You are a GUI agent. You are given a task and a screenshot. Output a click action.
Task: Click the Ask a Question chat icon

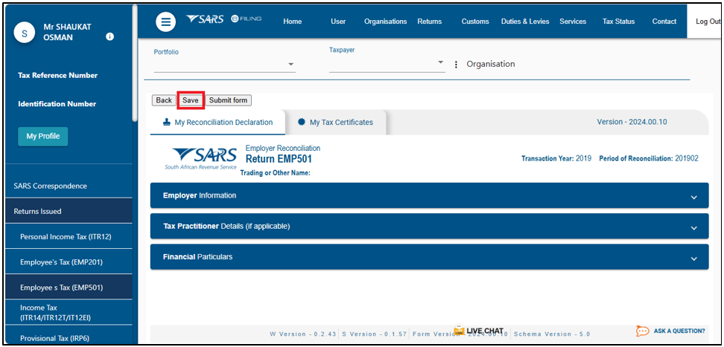coord(642,331)
